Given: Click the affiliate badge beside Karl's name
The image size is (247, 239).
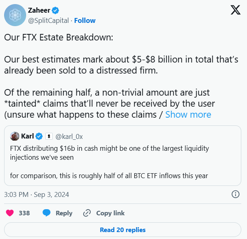Looking at the screenshot, I should (x=48, y=136).
